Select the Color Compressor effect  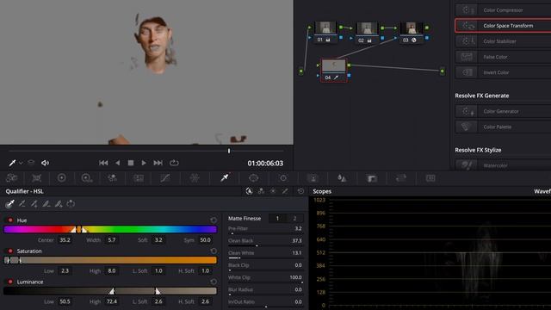503,10
